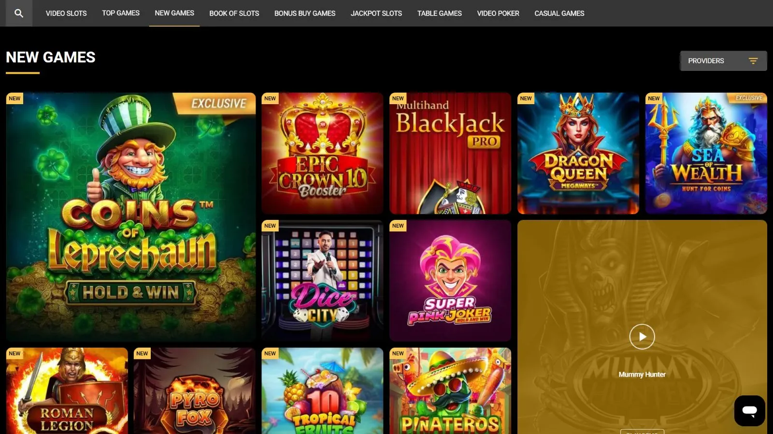Select Dragon Queen Megaways thumbnail

tap(578, 153)
